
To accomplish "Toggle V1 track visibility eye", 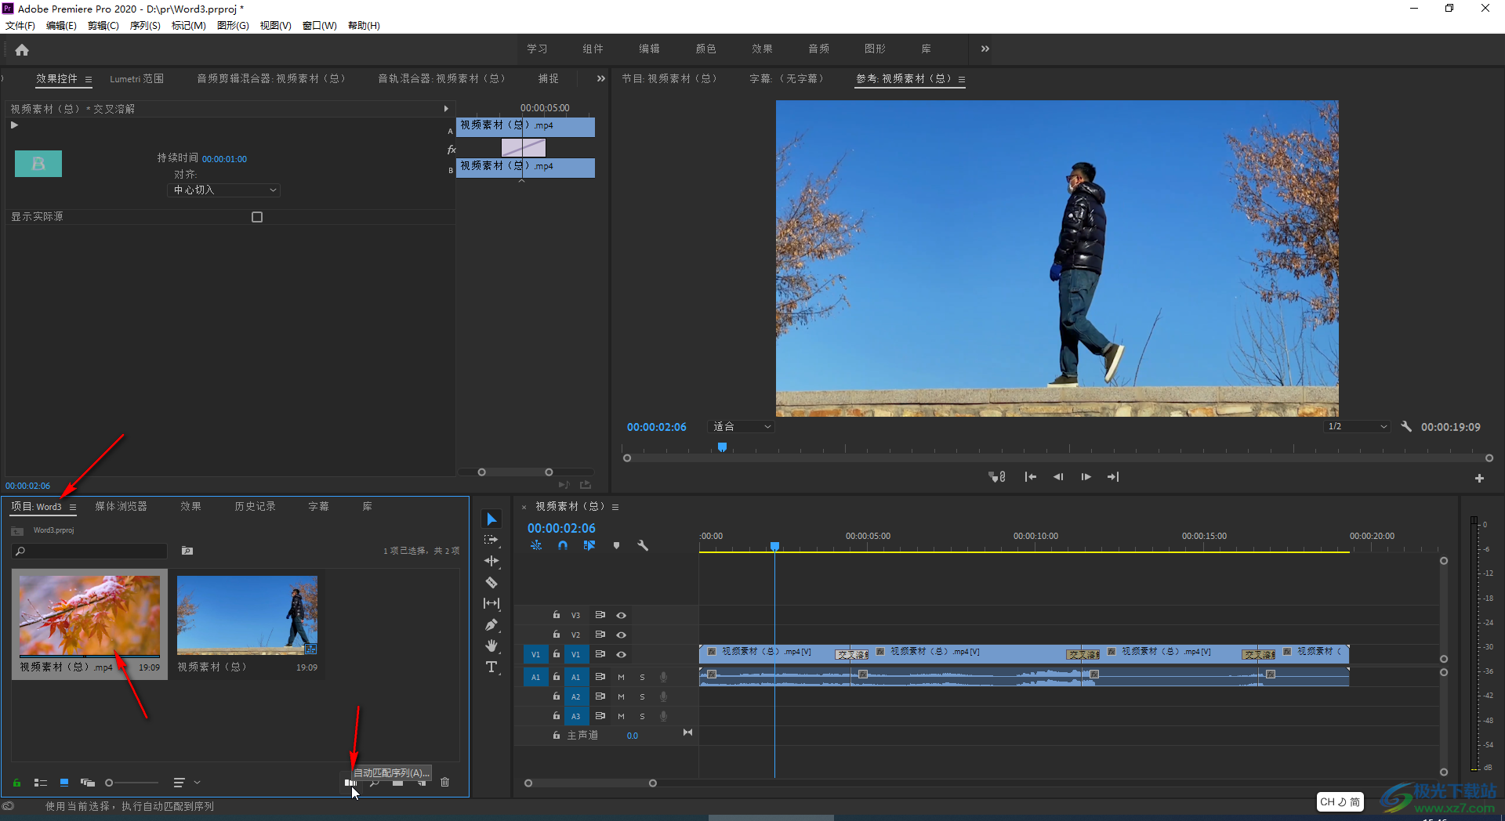I will [621, 654].
